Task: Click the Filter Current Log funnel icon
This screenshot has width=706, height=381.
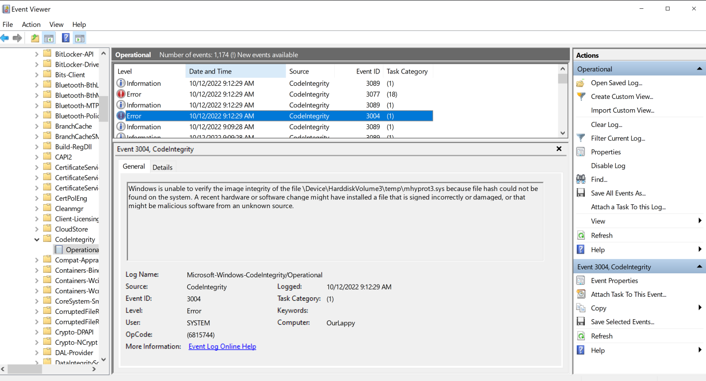Action: (581, 138)
